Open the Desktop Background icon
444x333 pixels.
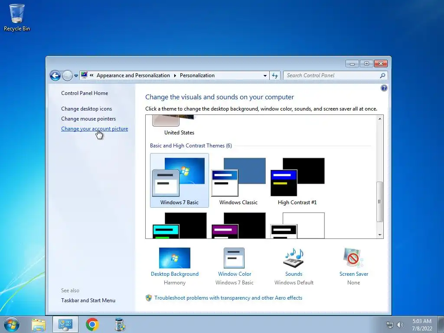174,258
